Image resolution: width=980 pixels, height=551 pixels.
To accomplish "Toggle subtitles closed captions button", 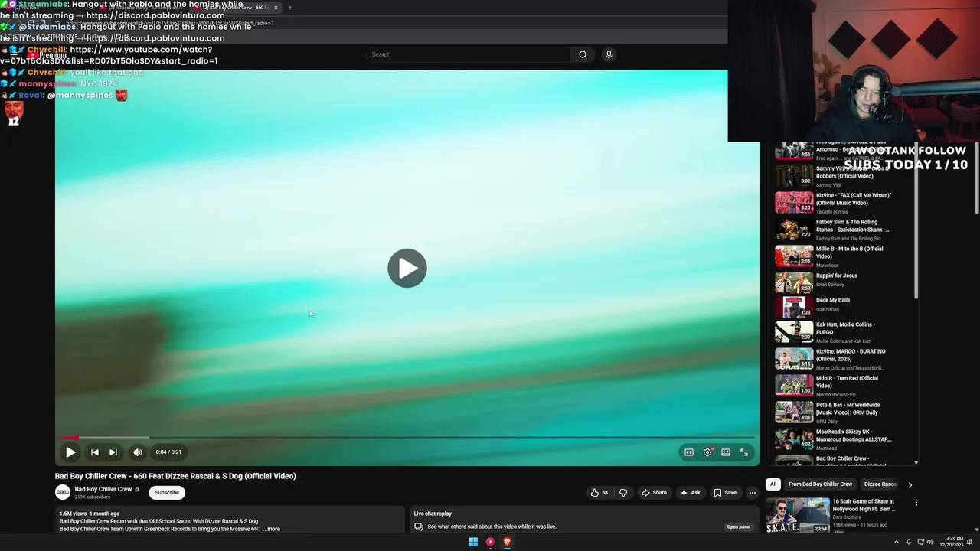I will click(689, 452).
